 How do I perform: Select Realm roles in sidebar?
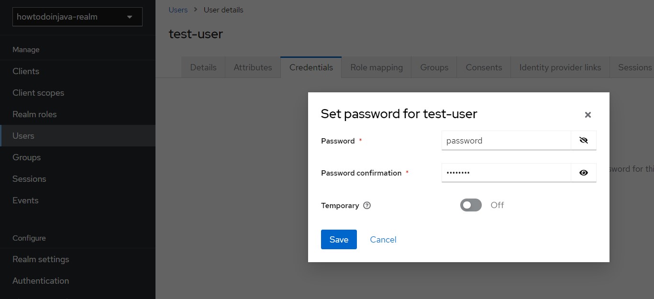tap(34, 114)
